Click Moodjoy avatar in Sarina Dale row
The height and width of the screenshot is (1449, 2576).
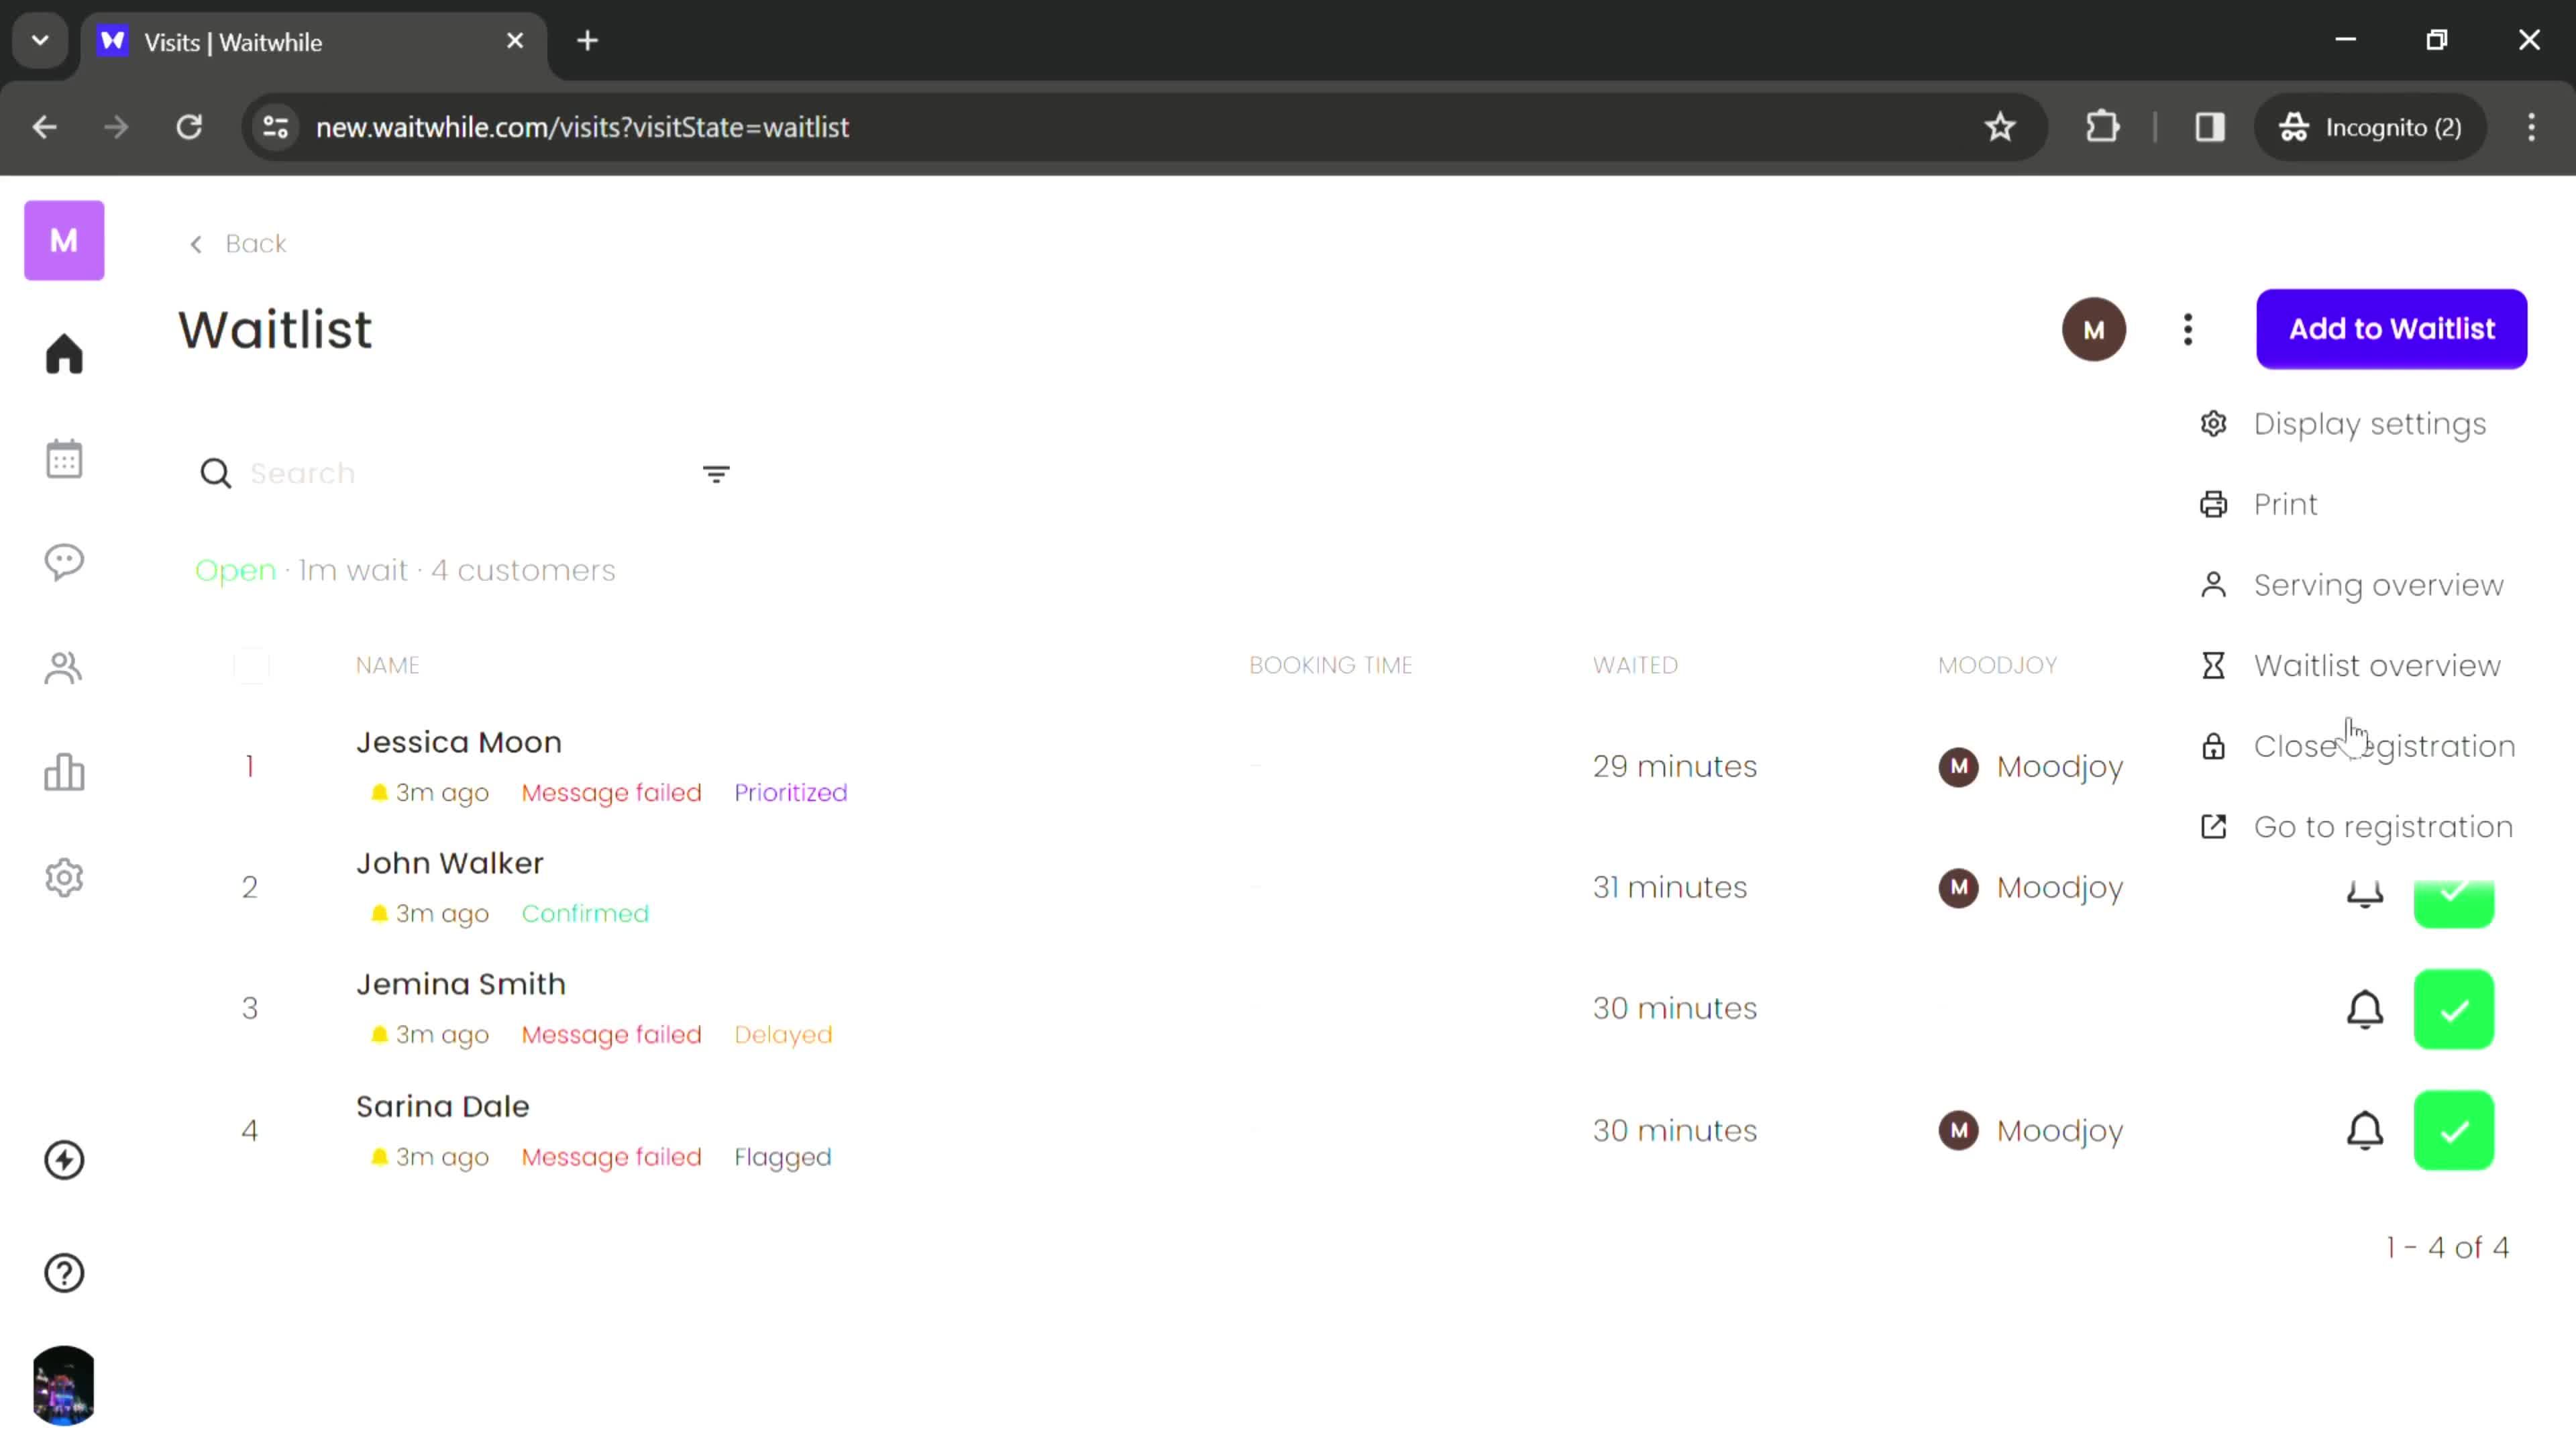[x=1958, y=1131]
